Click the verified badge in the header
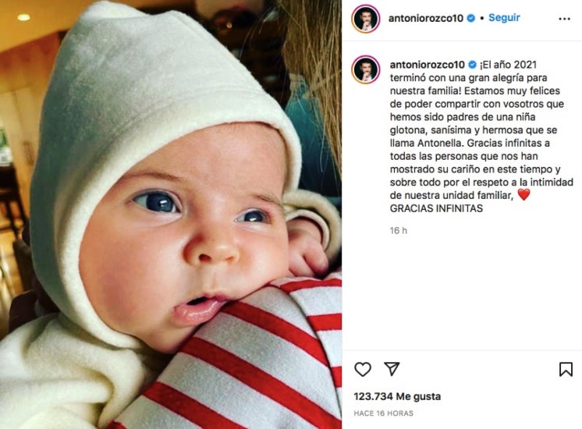 470,18
